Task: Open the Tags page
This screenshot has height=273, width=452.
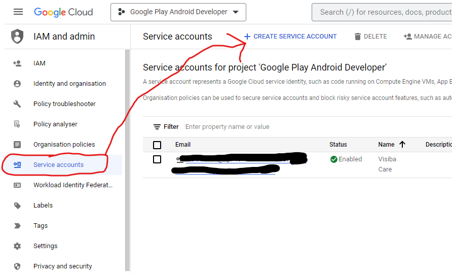Action: 41,226
